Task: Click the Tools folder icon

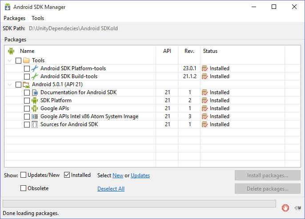Action: pos(26,60)
